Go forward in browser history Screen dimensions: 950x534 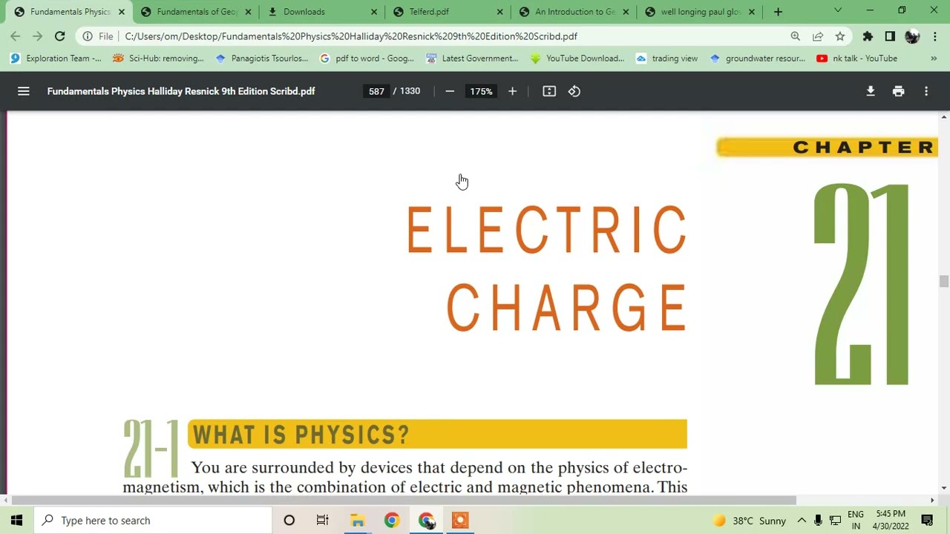(37, 36)
